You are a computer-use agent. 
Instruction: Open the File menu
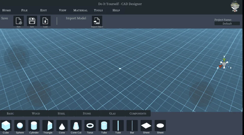24,10
